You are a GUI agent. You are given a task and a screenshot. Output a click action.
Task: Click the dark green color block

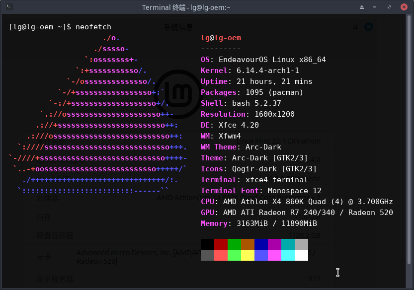point(234,244)
